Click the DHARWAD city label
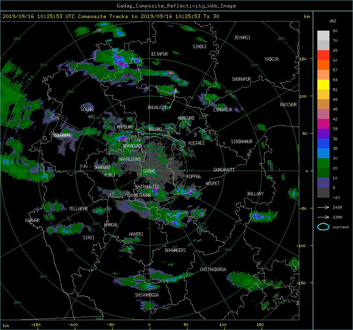This screenshot has height=330, width=353. pos(102,168)
